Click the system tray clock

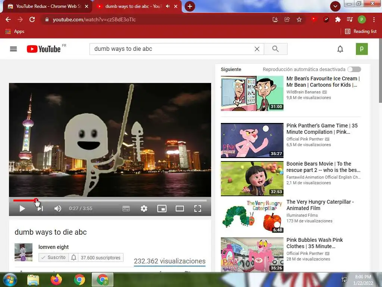coord(363,280)
